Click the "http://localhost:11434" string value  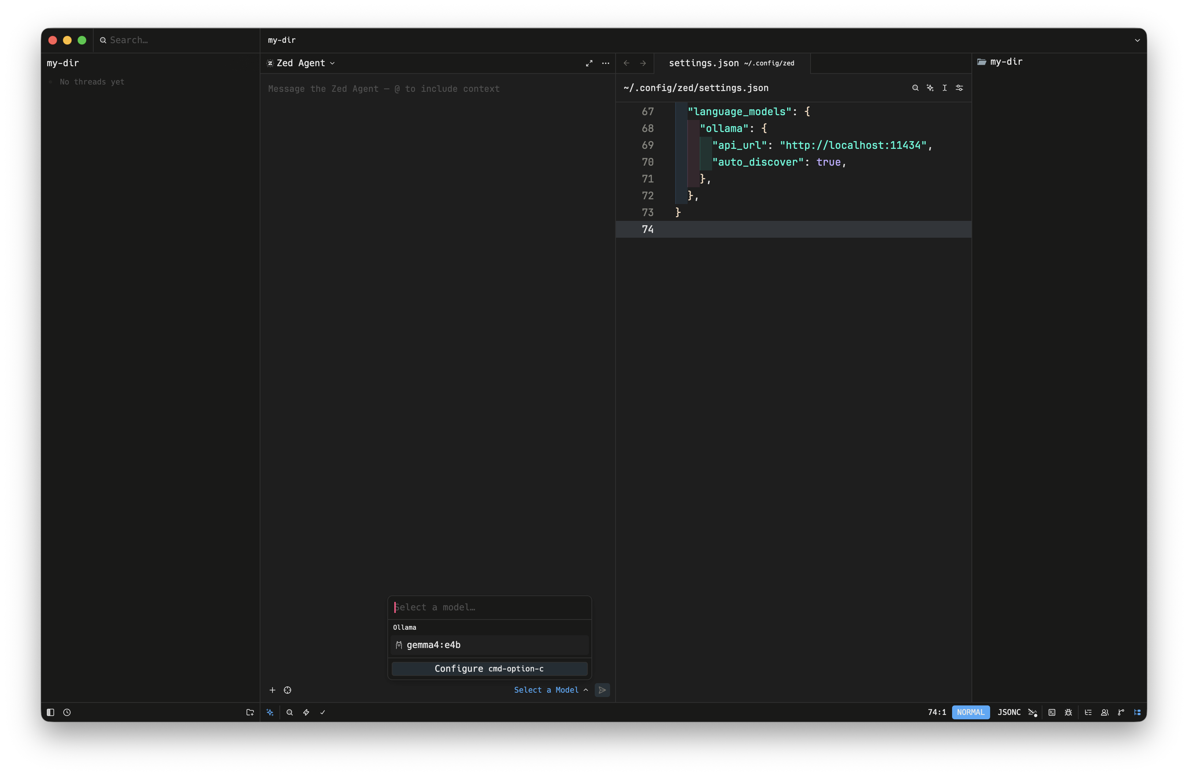853,146
